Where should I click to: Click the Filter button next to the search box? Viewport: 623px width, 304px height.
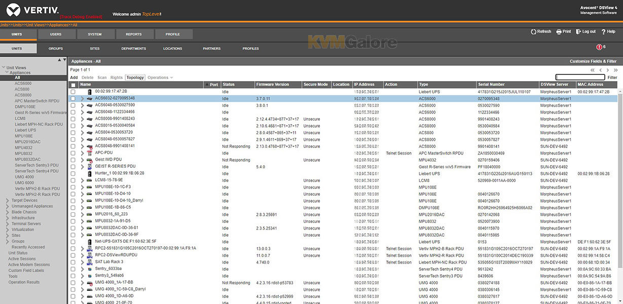tap(612, 78)
